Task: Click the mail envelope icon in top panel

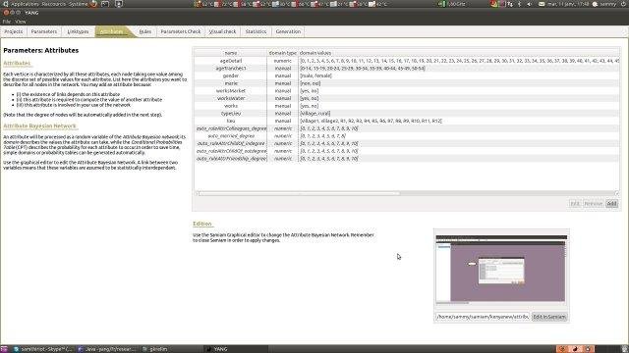Action: pyautogui.click(x=542, y=4)
